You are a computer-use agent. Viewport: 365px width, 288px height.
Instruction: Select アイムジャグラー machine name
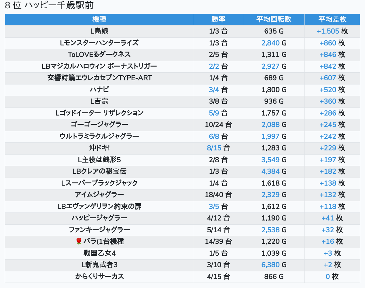pyautogui.click(x=99, y=195)
